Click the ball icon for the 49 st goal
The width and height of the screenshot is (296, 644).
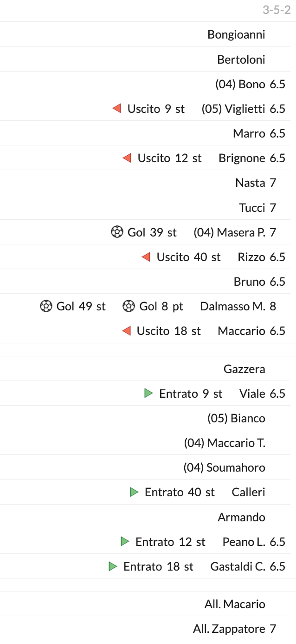[x=46, y=306]
